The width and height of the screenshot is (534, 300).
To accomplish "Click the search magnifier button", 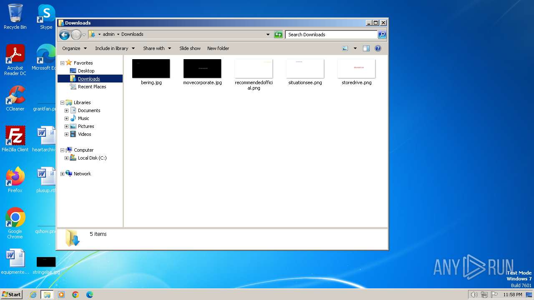I will tap(382, 35).
